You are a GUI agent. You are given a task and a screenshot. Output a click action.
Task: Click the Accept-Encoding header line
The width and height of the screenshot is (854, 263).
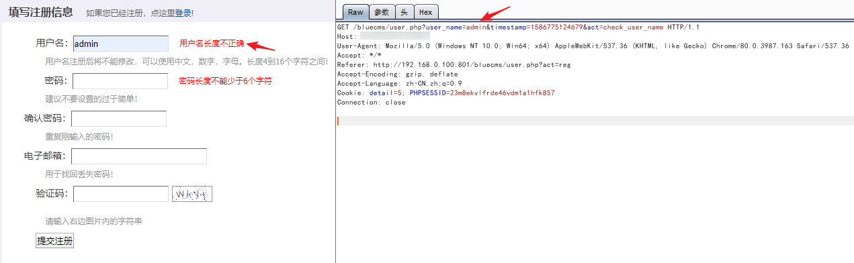coord(397,74)
